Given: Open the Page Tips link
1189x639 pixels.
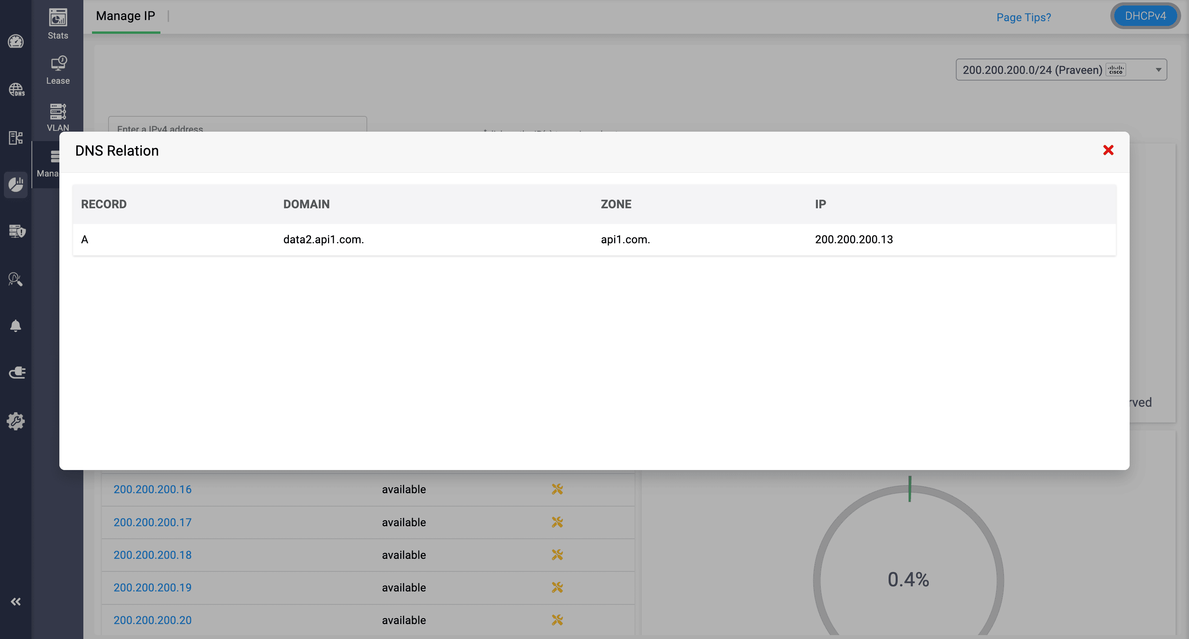Looking at the screenshot, I should tap(1023, 18).
